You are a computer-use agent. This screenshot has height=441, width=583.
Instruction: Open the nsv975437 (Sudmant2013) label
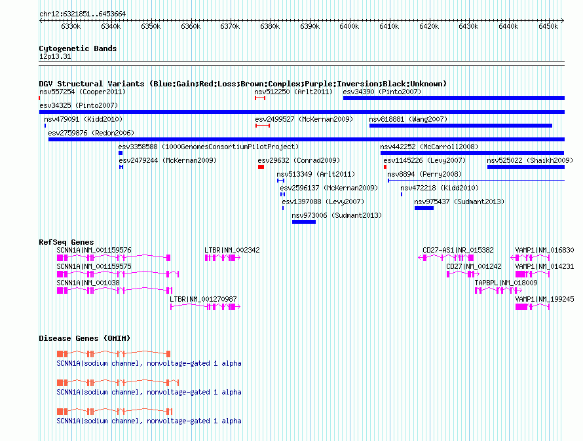[x=459, y=202]
